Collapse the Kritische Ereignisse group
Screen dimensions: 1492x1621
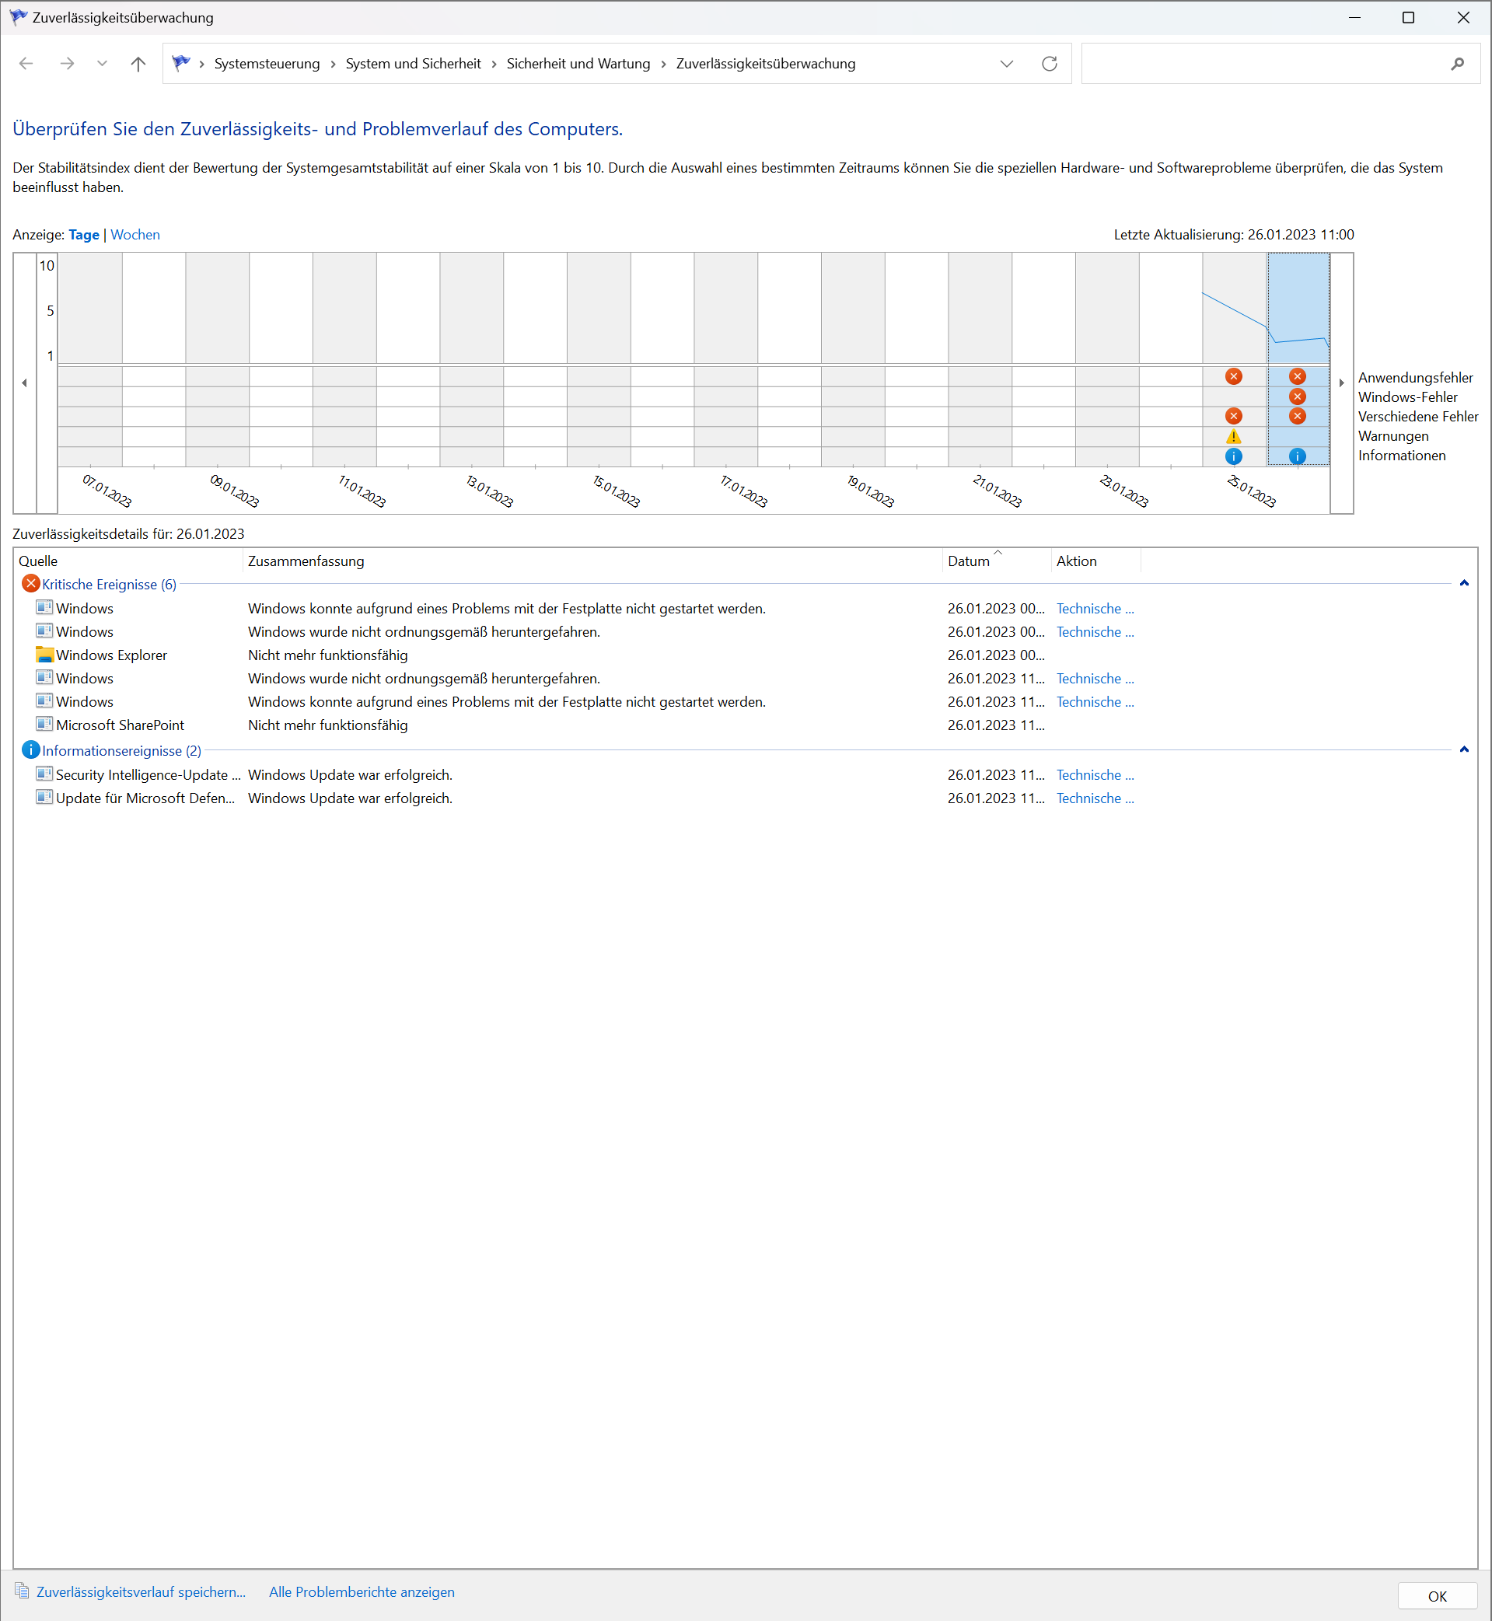point(1464,584)
